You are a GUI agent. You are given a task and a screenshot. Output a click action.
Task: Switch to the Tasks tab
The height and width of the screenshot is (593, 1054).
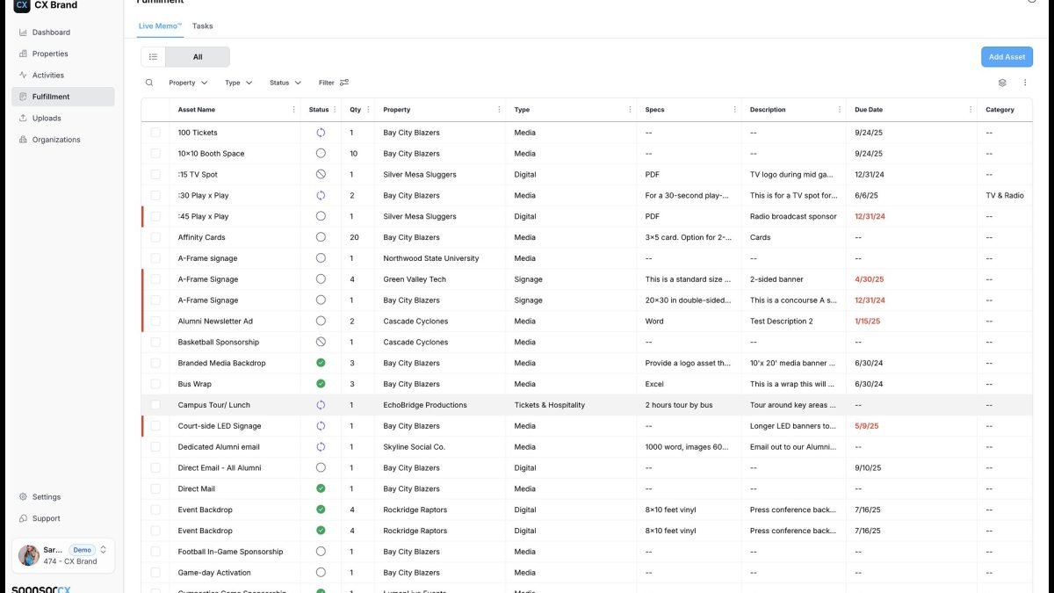[202, 25]
